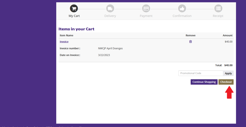Select the My Cart step label
This screenshot has height=127, width=246.
coord(74,16)
